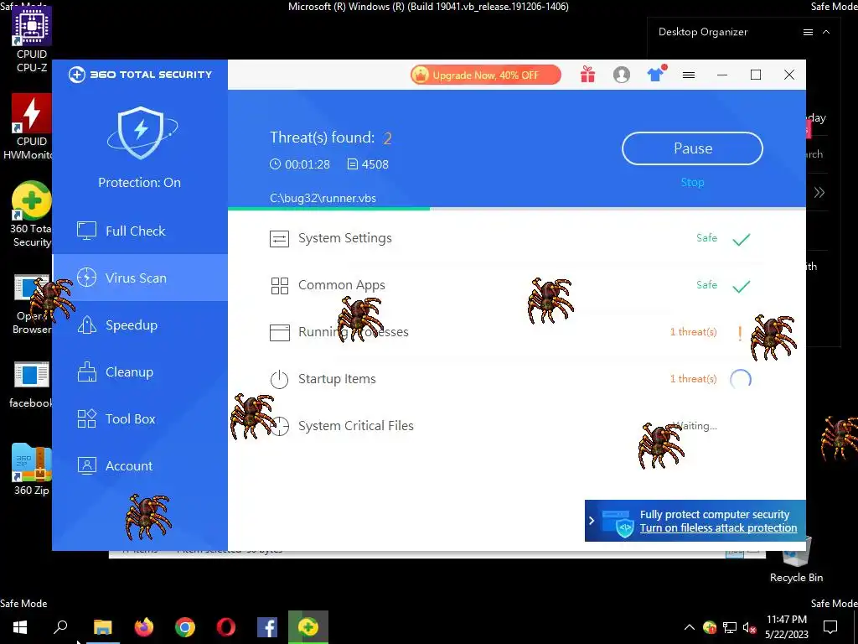Screen dimensions: 858x644
Task: Click the Running Processes window icon
Action: (279, 332)
